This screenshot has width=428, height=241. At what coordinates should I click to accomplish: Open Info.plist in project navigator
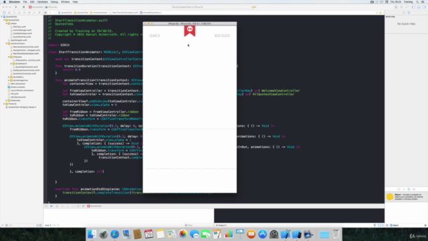tap(13, 94)
